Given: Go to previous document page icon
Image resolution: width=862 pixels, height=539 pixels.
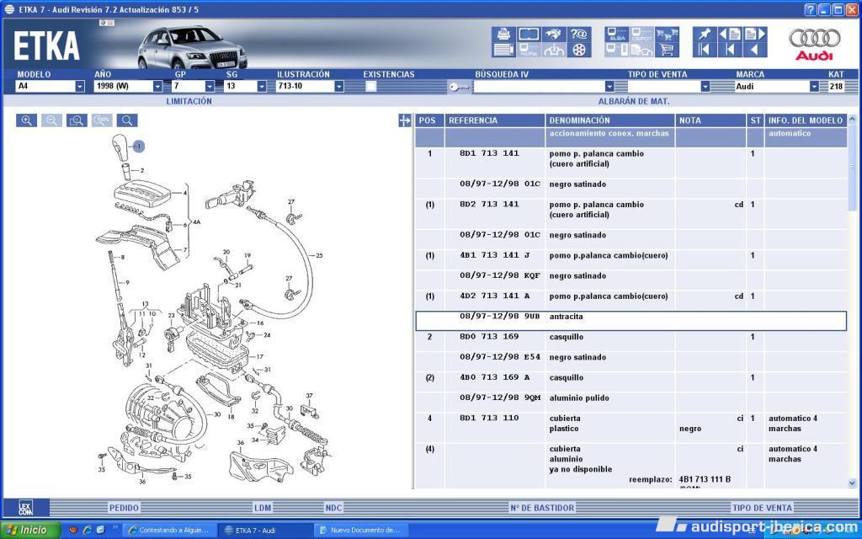Looking at the screenshot, I should (730, 34).
